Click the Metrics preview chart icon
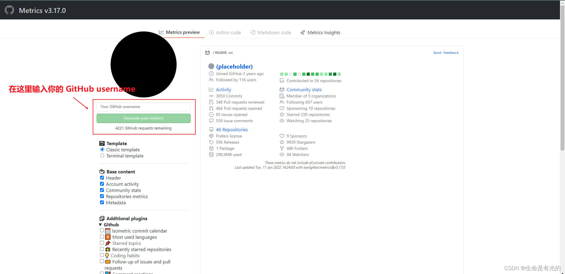The image size is (565, 274). pyautogui.click(x=161, y=32)
